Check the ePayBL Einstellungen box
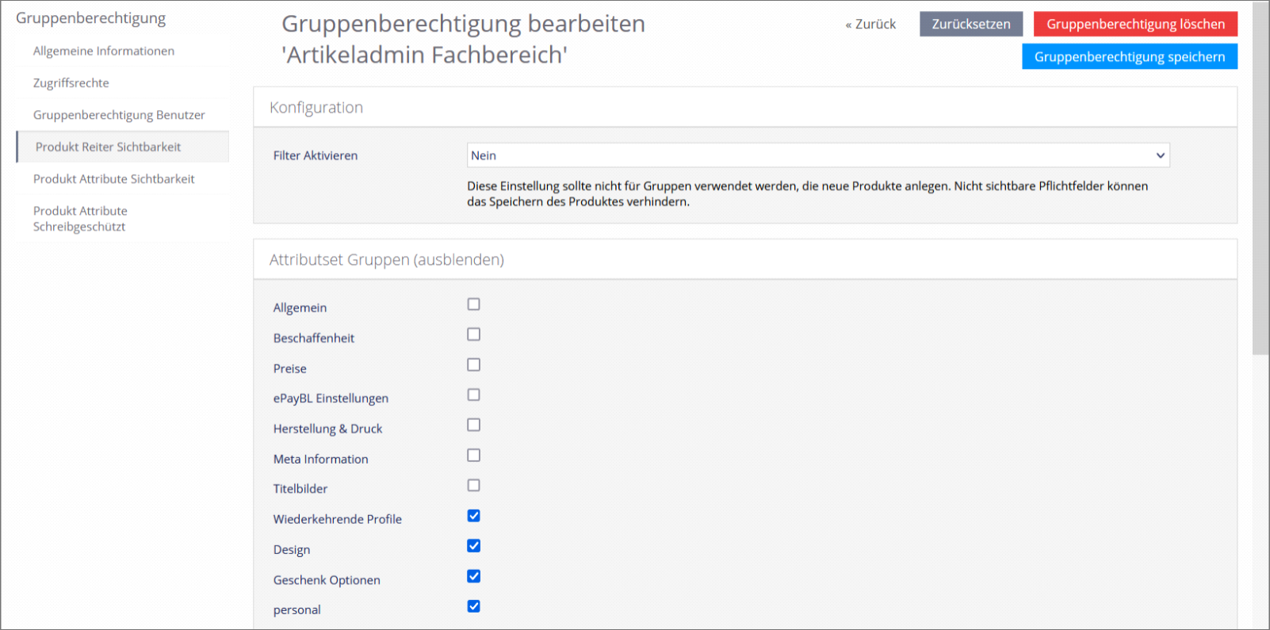The image size is (1270, 630). [x=473, y=395]
